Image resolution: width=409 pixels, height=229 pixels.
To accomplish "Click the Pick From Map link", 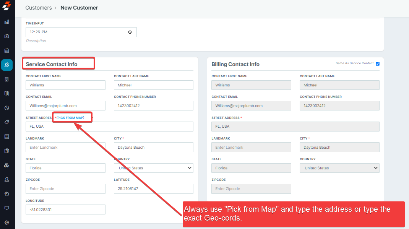I will pyautogui.click(x=70, y=118).
